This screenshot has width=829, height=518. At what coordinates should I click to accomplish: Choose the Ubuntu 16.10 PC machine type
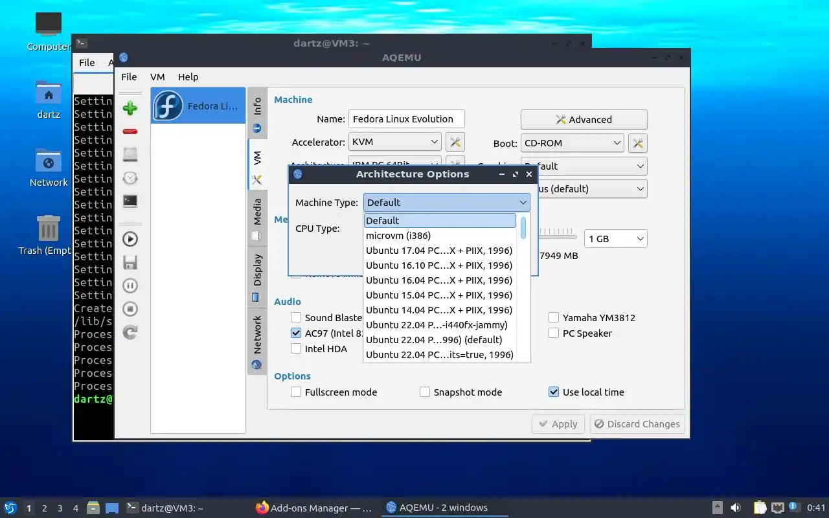point(440,265)
